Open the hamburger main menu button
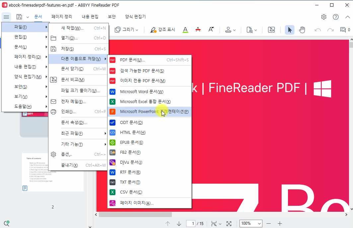This screenshot has height=228, width=353. pos(6,17)
